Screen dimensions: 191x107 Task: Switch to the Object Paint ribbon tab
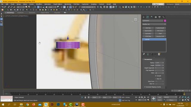click(x=45, y=12)
